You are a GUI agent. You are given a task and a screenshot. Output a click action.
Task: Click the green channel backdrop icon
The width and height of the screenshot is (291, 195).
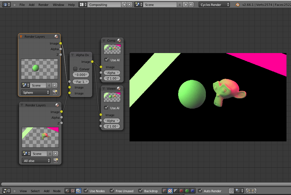coord(186,191)
